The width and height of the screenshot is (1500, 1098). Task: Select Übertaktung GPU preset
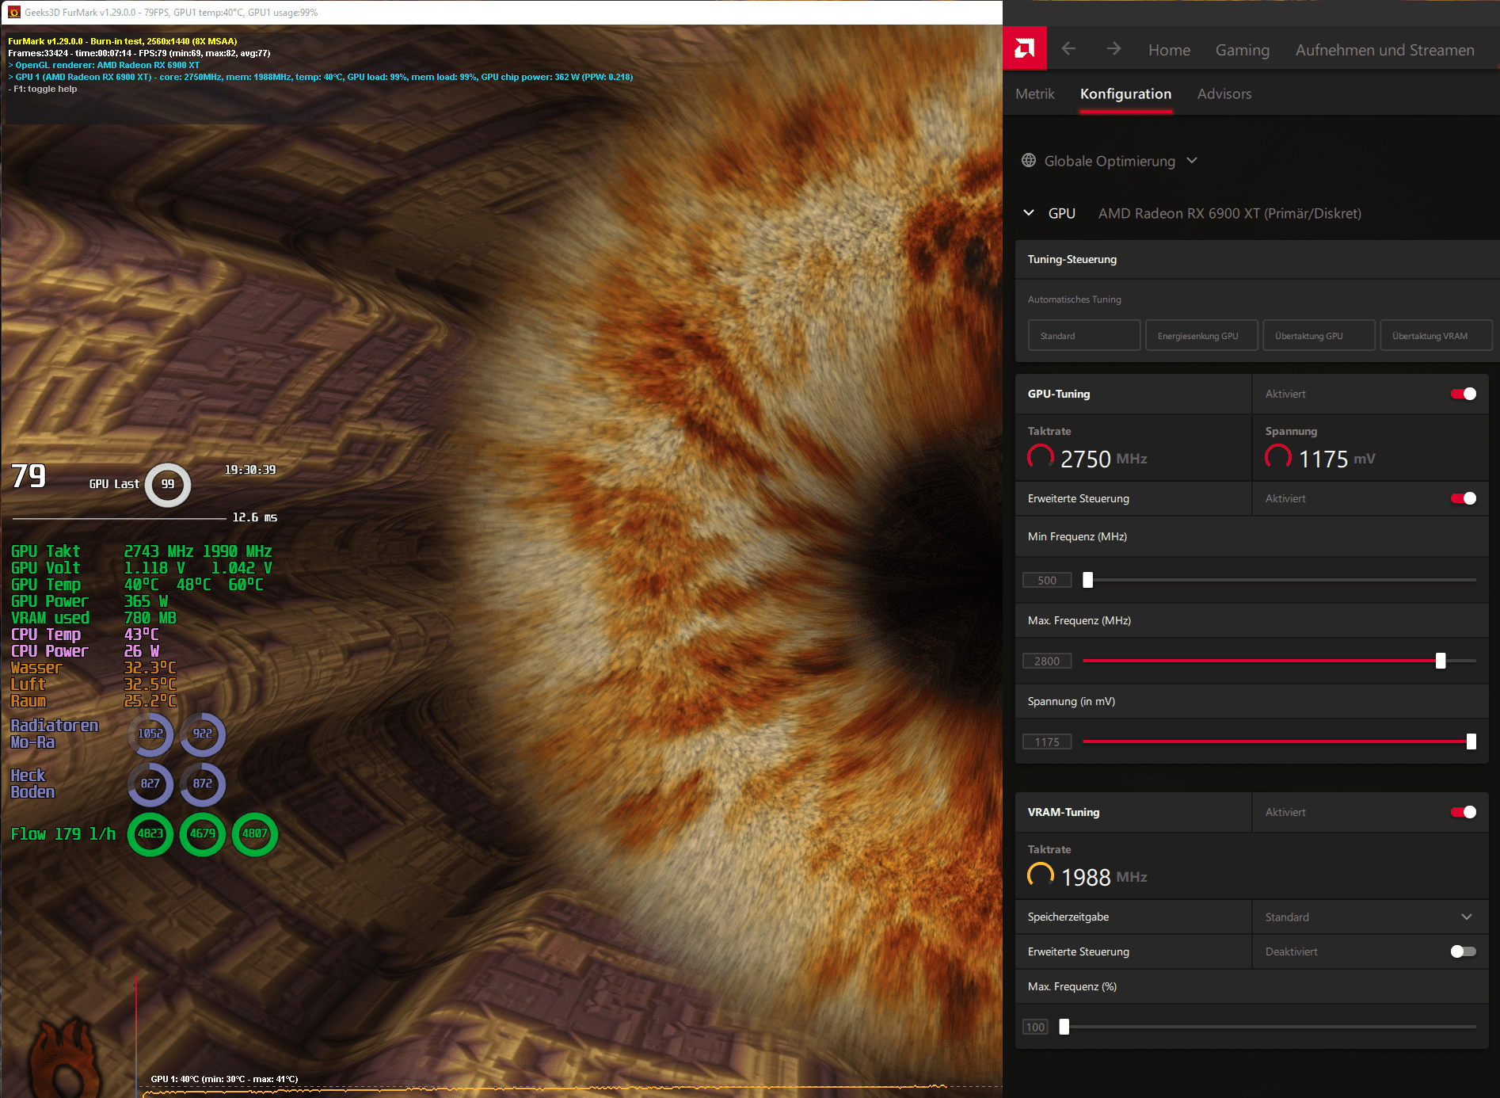1318,335
